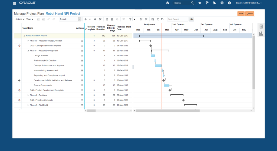Viewport: 277px width, 151px height.
Task: Collapse Phase 1 - Product Development task
Action: [28, 51]
